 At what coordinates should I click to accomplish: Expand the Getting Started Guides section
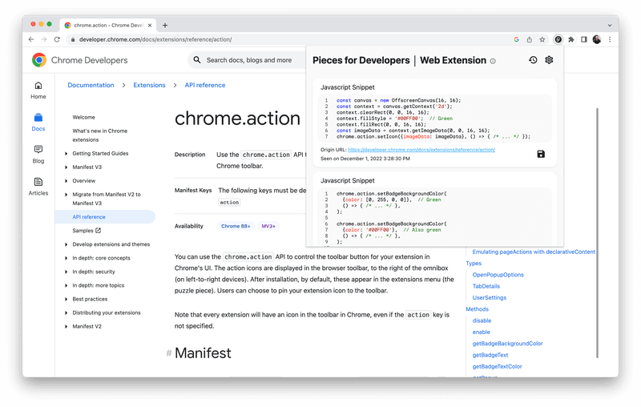67,153
